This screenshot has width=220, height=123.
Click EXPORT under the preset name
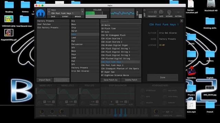(x=65, y=17)
